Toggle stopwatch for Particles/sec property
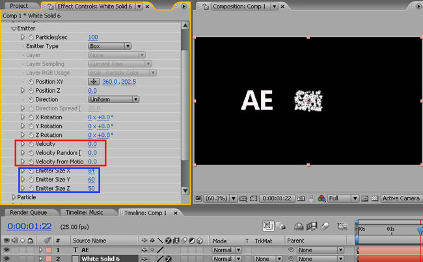This screenshot has height=262, width=423. (x=30, y=38)
